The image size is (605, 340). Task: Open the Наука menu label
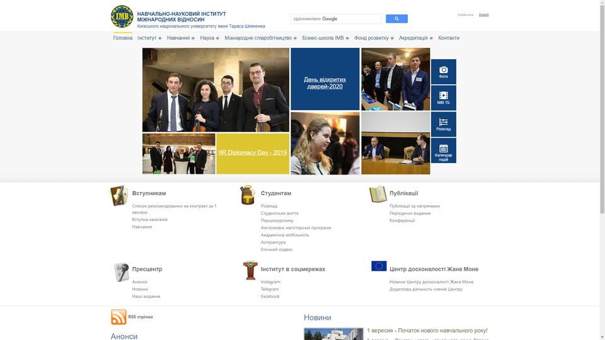point(207,38)
